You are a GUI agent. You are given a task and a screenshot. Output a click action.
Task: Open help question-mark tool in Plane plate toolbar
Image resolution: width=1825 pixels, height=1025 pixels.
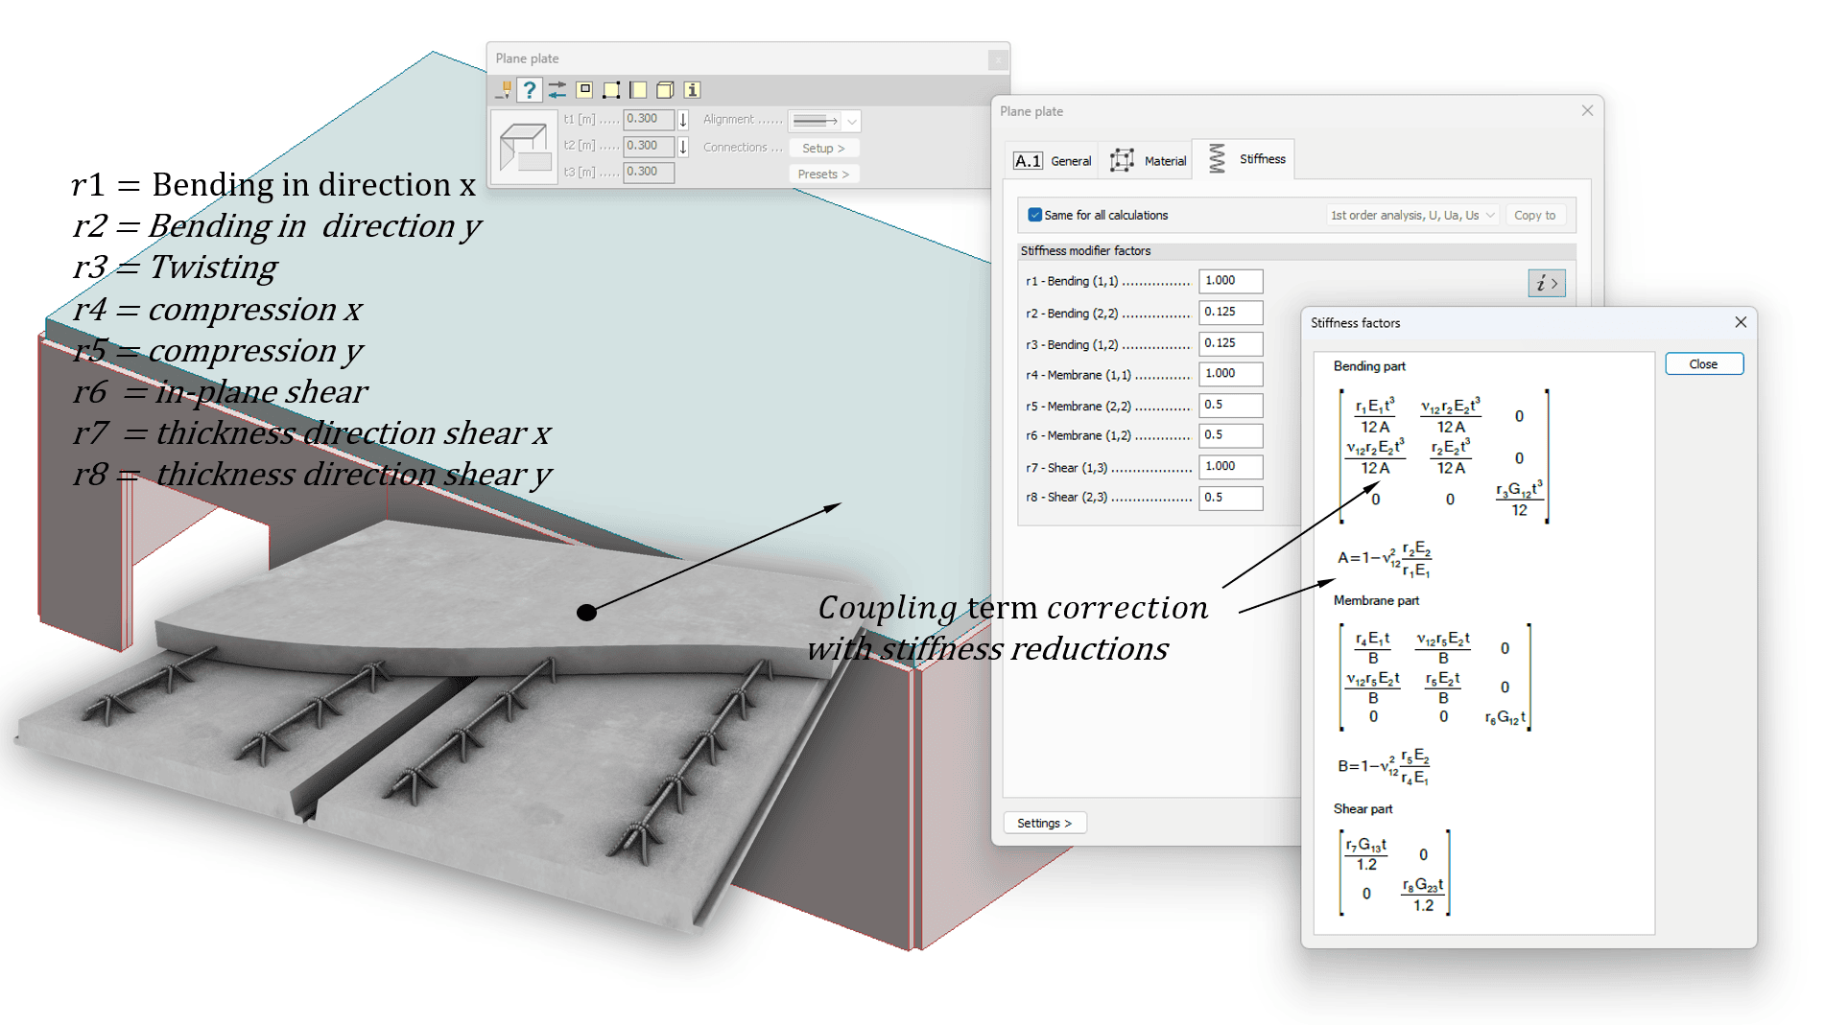point(529,90)
